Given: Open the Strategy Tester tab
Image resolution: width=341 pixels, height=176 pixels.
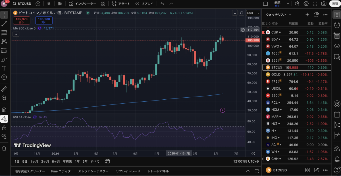Looking at the screenshot, I should 93,171.
